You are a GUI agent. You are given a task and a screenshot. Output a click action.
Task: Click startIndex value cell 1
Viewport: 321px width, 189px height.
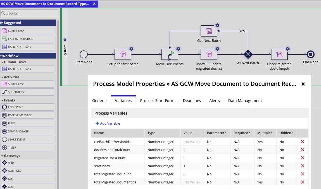[192, 166]
